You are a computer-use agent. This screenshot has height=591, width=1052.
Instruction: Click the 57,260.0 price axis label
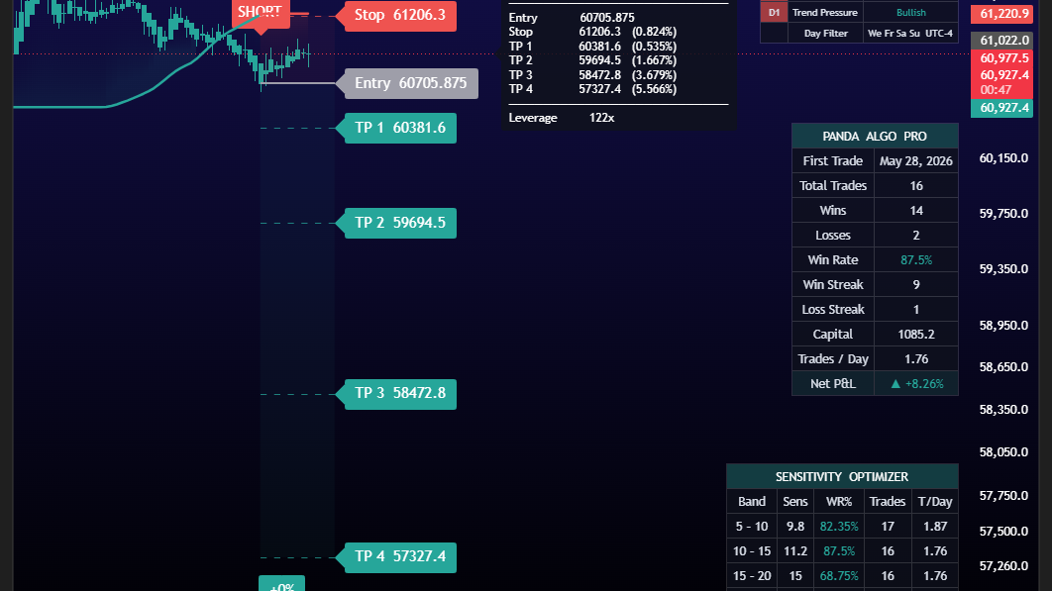(1003, 566)
